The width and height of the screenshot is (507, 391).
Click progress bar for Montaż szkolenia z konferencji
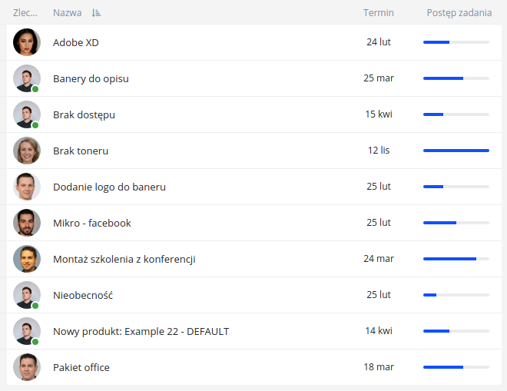(456, 259)
